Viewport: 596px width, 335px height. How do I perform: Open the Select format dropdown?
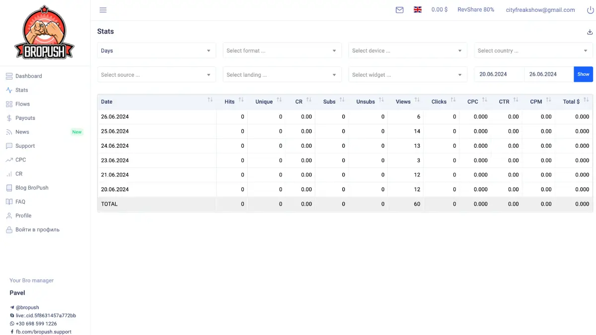(282, 51)
